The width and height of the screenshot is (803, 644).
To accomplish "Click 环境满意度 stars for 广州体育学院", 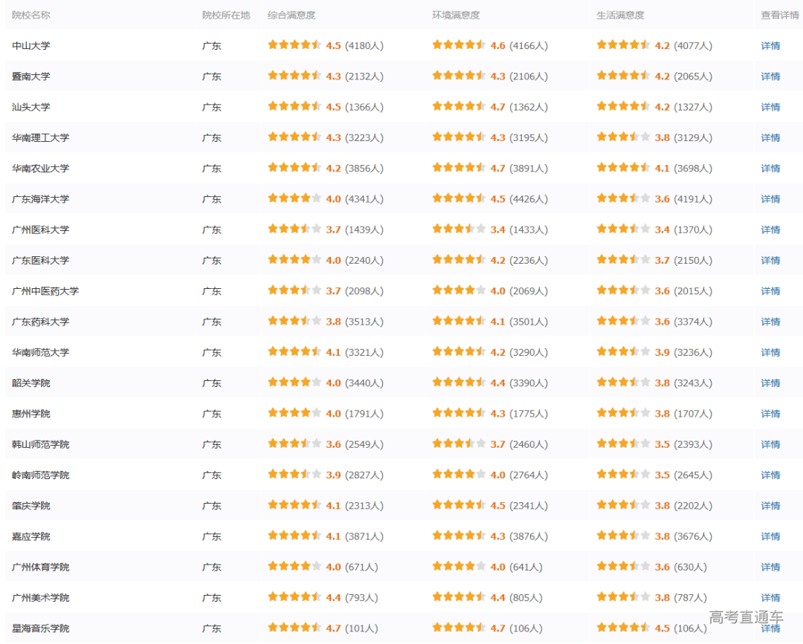I will [x=459, y=566].
